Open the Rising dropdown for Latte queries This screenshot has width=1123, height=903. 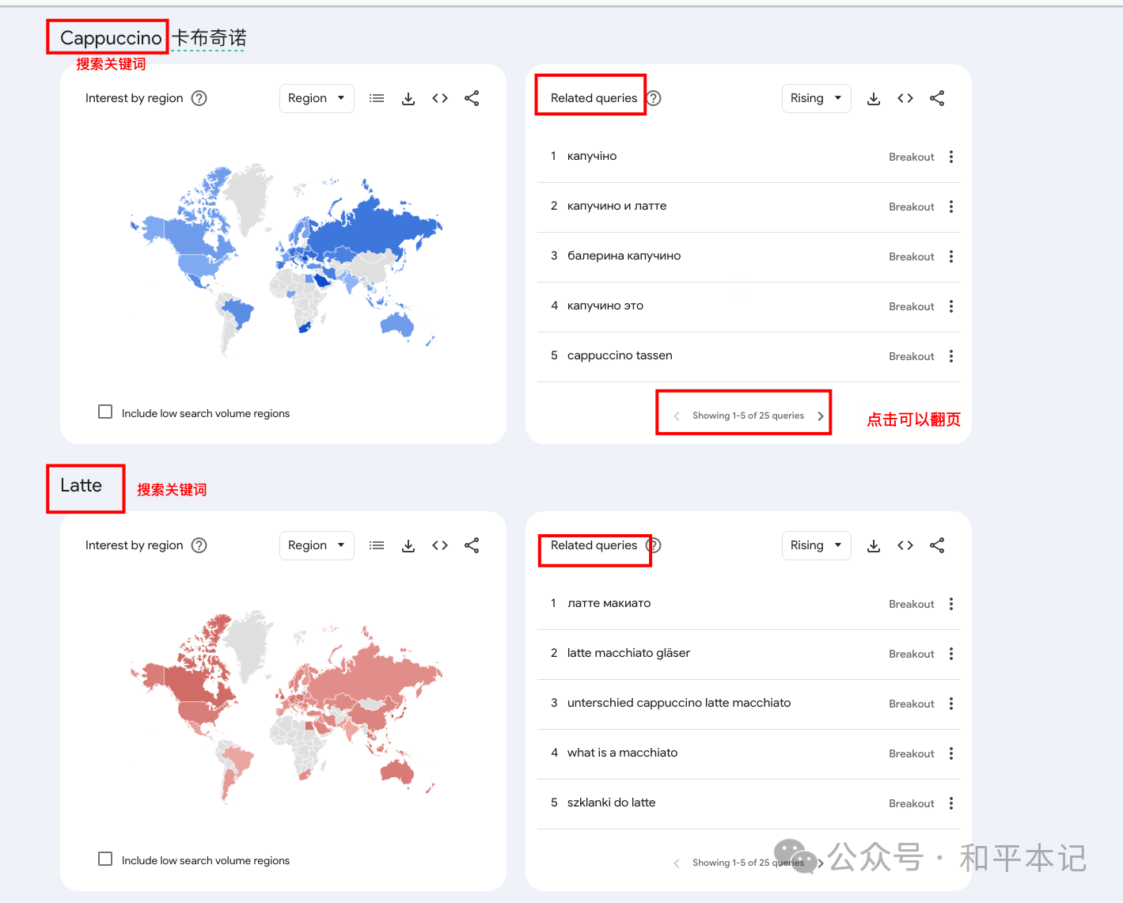coord(816,545)
